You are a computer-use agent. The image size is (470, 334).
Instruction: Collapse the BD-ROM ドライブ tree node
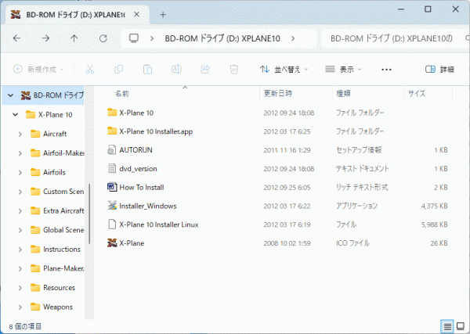click(10, 95)
